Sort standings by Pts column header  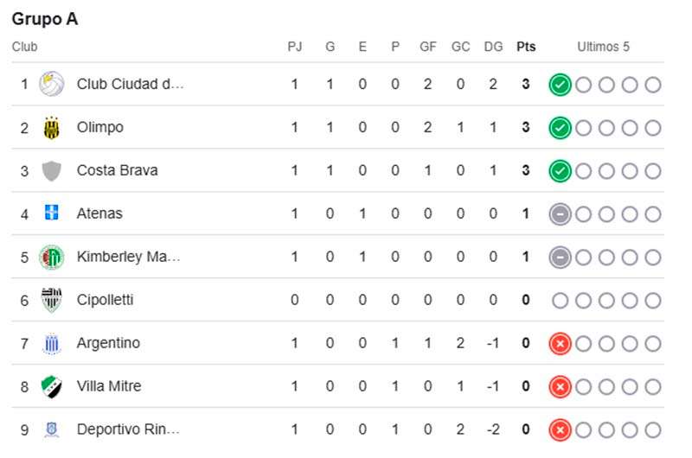(526, 47)
